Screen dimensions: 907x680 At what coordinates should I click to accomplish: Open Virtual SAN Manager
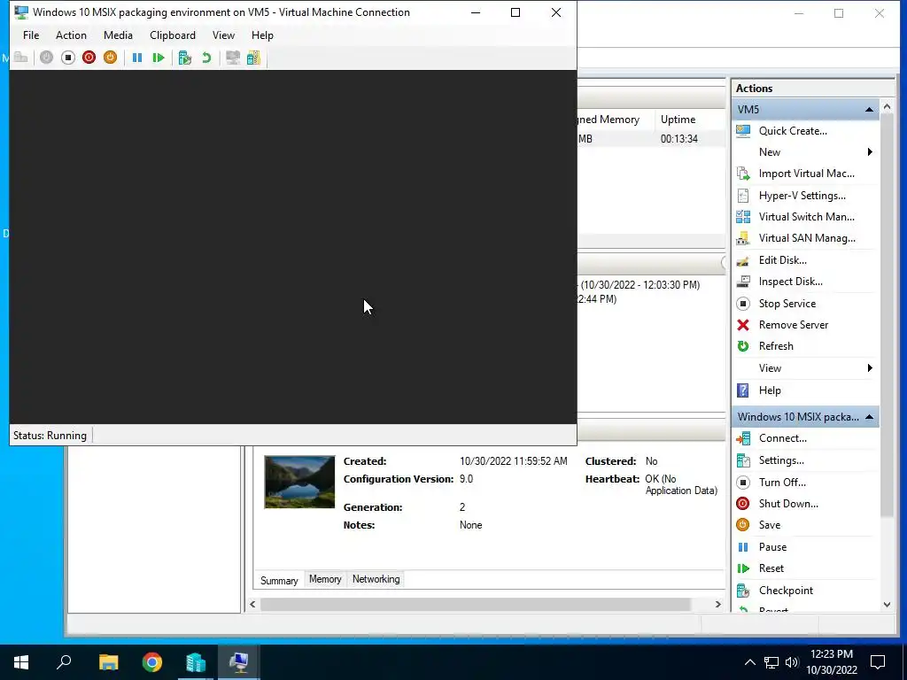coord(807,238)
